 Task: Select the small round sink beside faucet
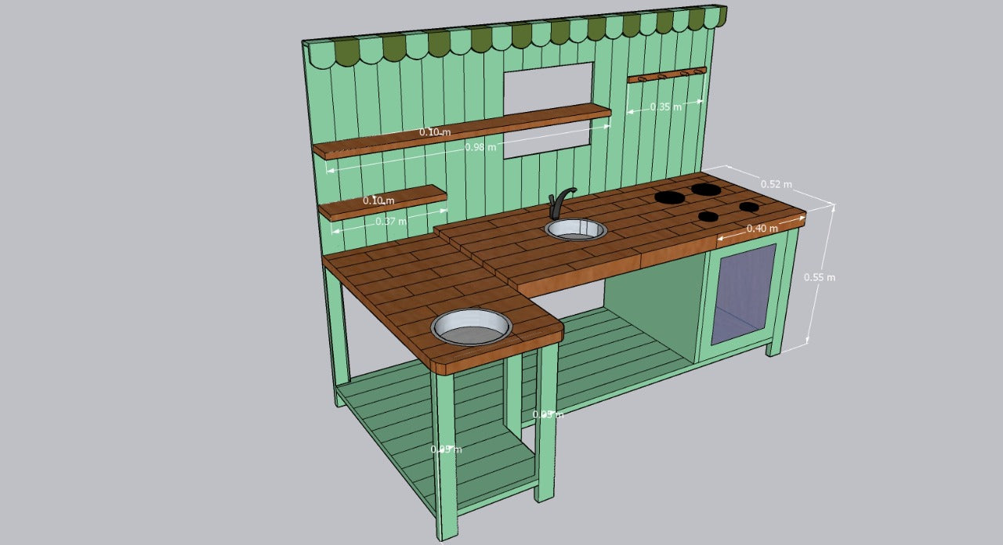576,229
